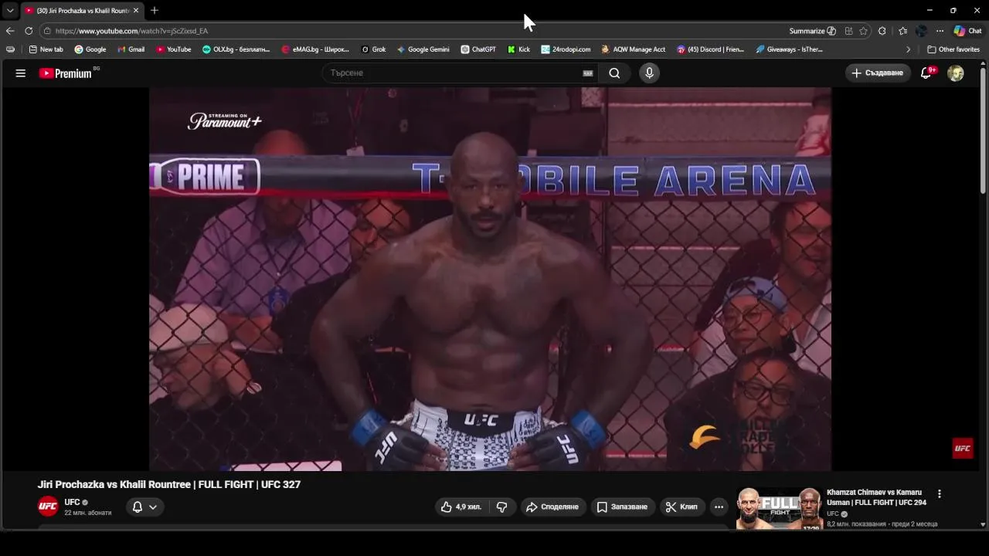Open the favorites bar icon before New tab

(x=10, y=49)
